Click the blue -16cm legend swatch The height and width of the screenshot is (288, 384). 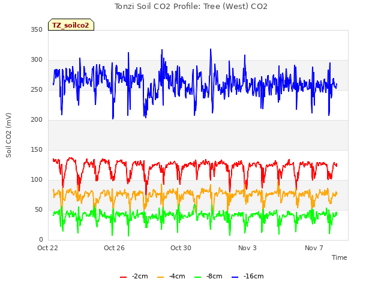click(235, 277)
